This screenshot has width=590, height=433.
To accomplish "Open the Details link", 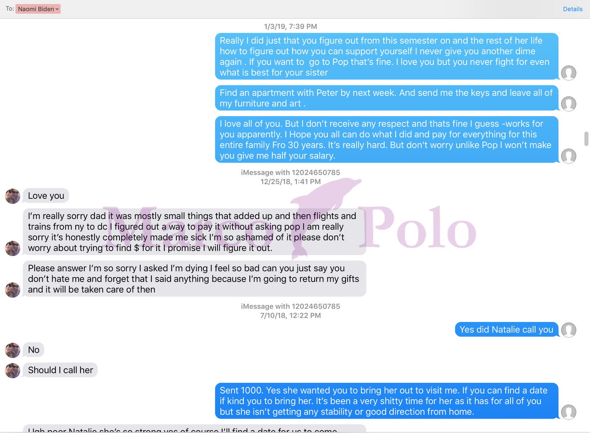I will coord(573,9).
